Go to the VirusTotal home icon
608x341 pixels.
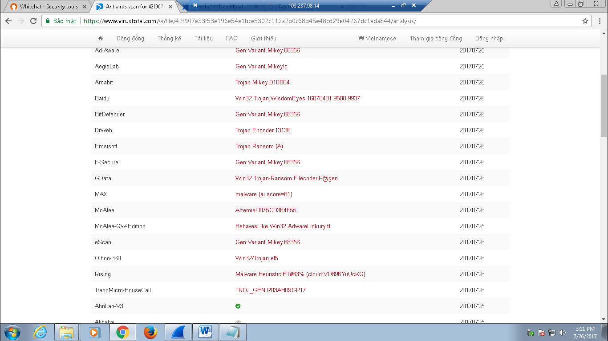click(101, 38)
